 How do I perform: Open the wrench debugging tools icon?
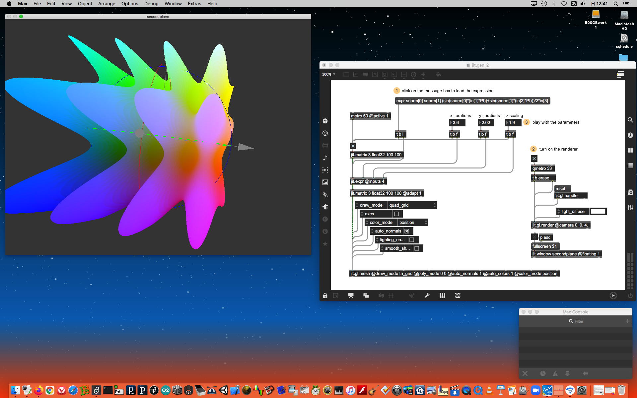tap(427, 296)
